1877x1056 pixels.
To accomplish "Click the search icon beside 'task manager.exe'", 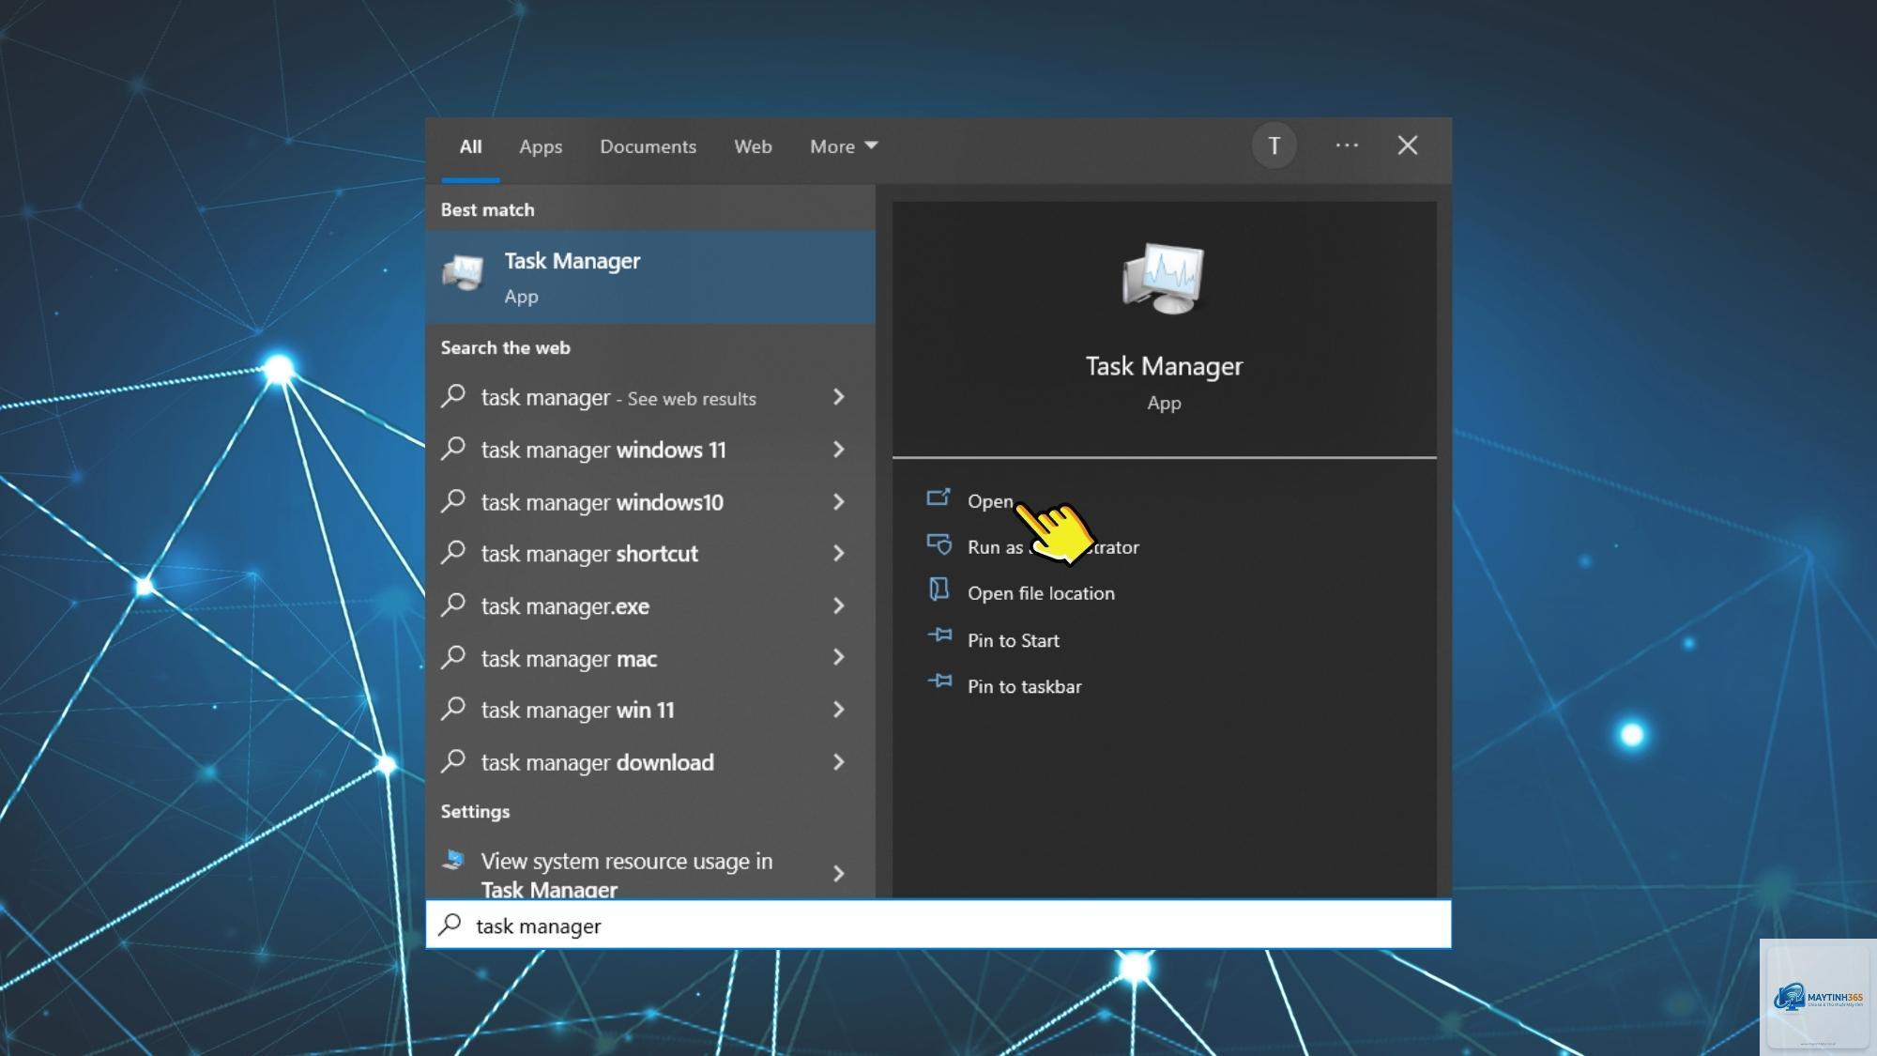I will click(x=453, y=605).
